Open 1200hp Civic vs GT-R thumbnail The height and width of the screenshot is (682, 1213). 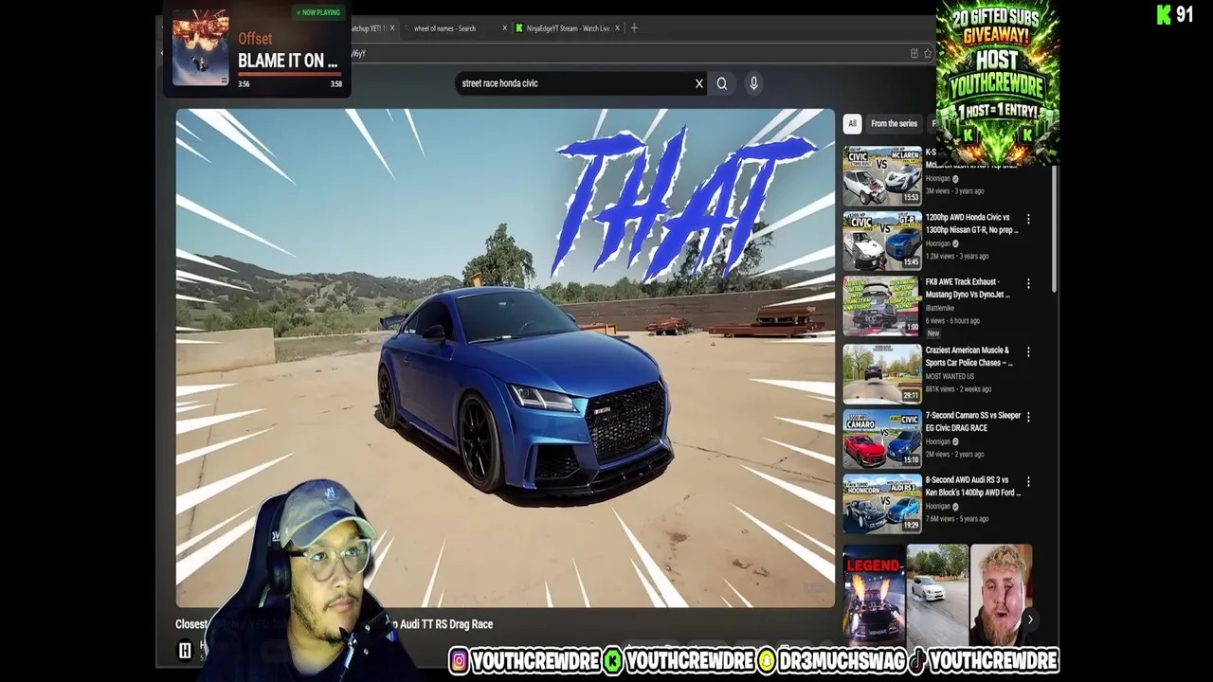pyautogui.click(x=882, y=241)
